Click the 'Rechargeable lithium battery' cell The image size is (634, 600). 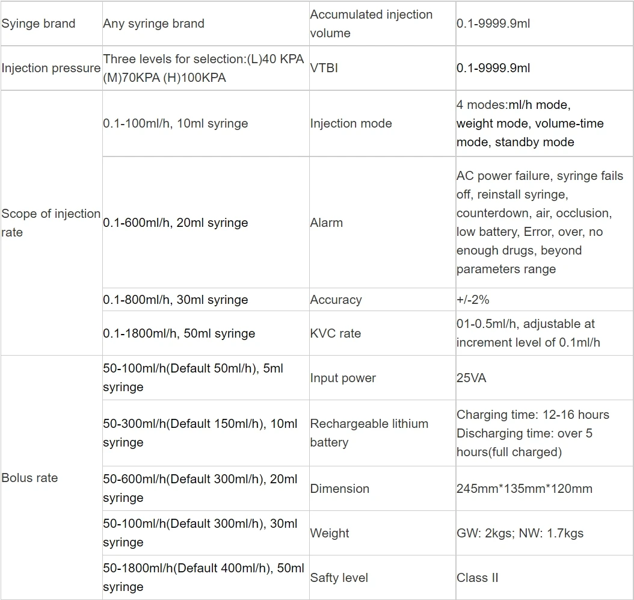point(369,433)
